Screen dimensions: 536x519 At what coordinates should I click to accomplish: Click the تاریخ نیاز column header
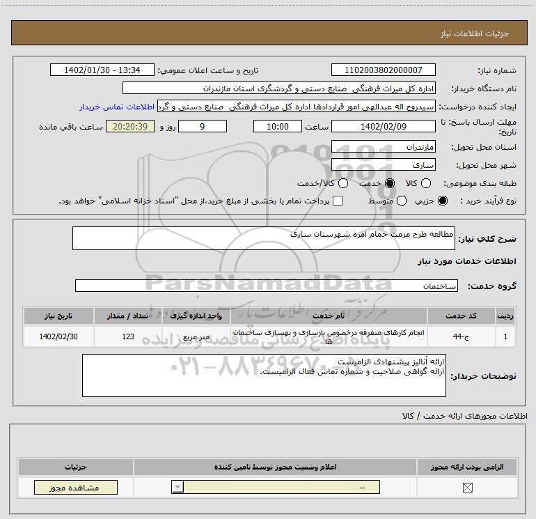58,316
